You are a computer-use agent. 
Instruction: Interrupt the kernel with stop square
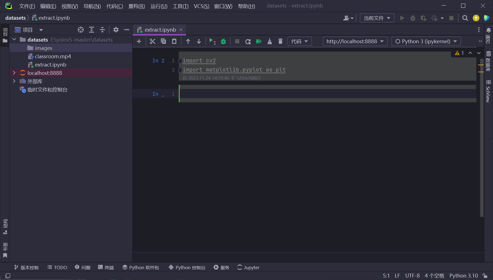coord(237,41)
